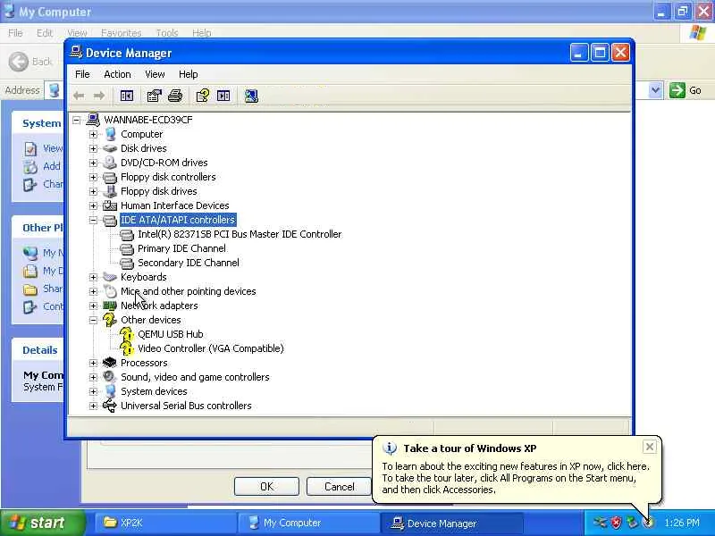The height and width of the screenshot is (536, 715).
Task: Click the Back arrow in Device Manager toolbar
Action: tap(79, 96)
